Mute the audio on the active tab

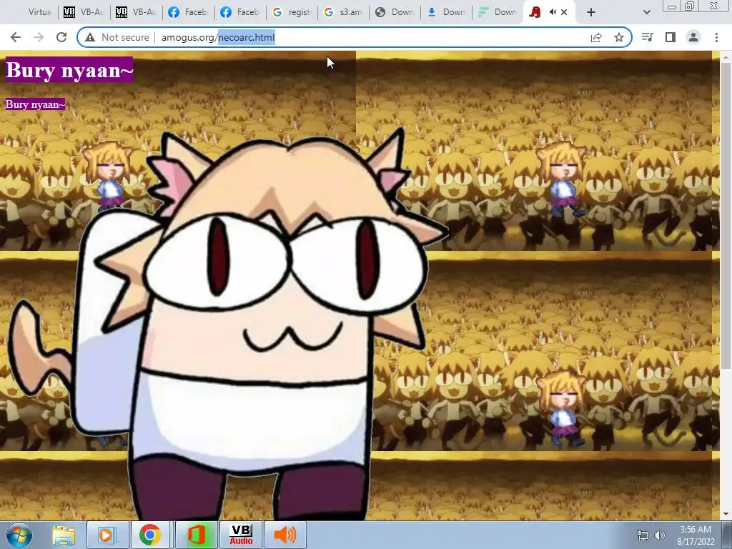tap(553, 12)
